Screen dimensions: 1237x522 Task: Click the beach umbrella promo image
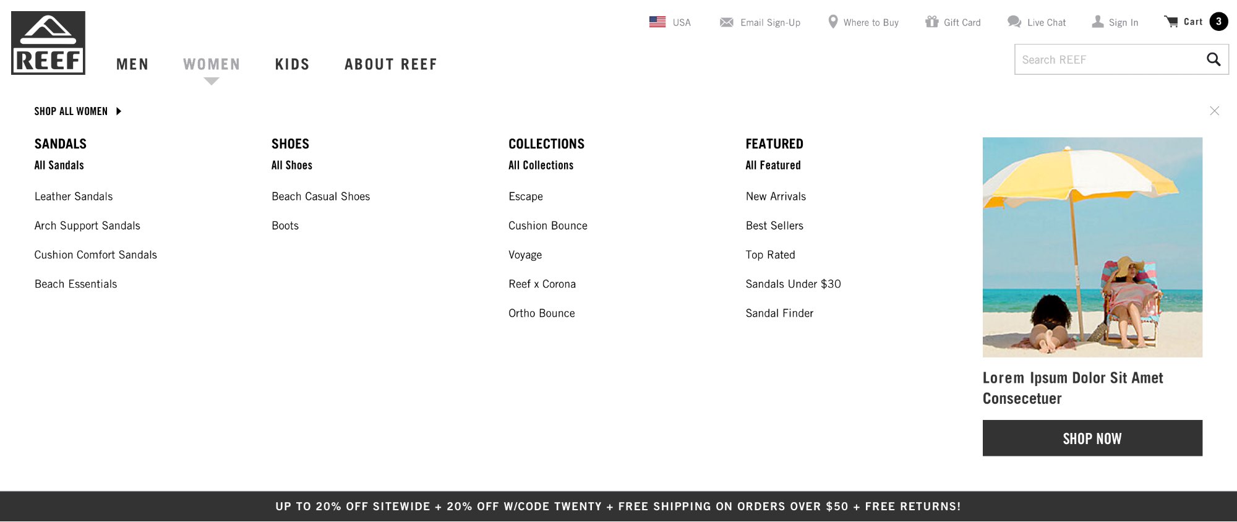point(1092,247)
